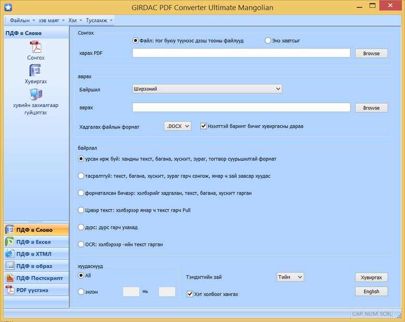Switch to PDF үүсгэнэ panel
This screenshot has width=405, height=322.
click(x=36, y=290)
